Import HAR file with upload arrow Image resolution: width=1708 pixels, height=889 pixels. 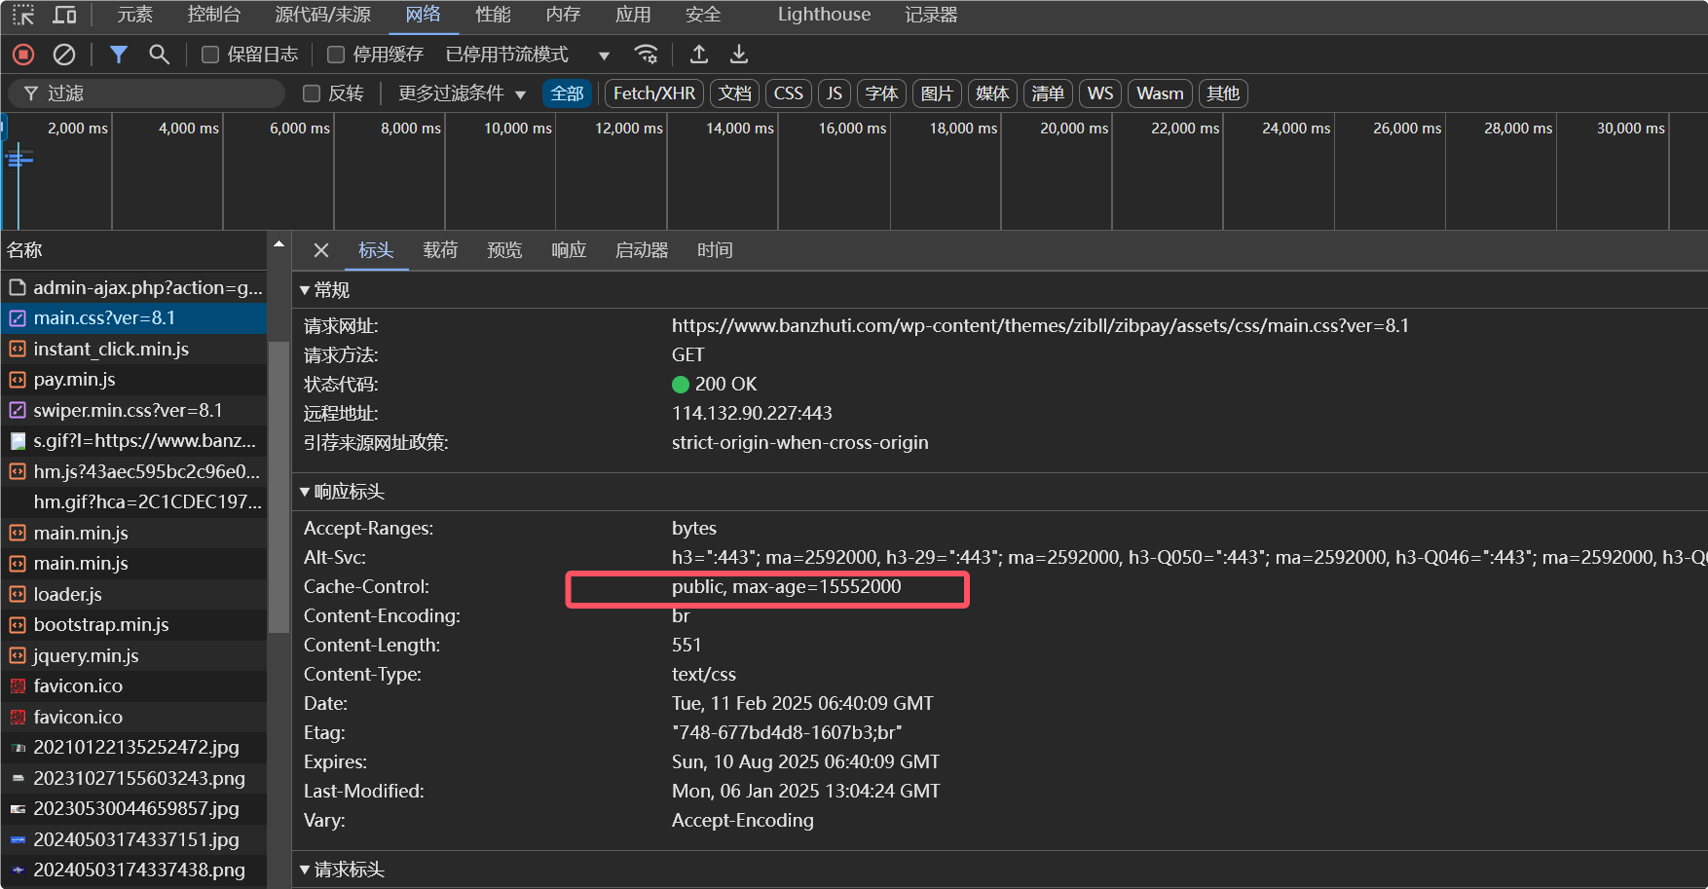[x=699, y=55]
